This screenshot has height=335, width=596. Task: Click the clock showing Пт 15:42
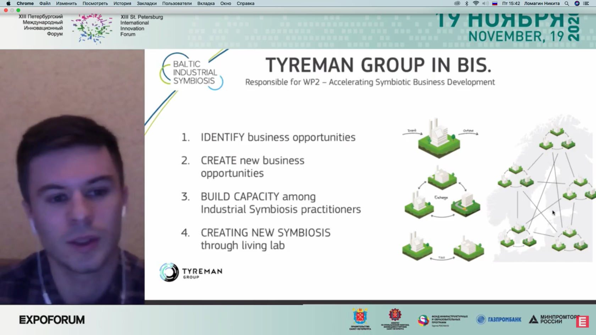click(x=511, y=3)
